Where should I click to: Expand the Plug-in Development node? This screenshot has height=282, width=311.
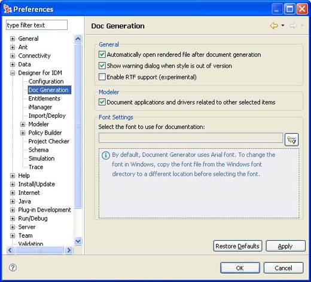(13, 210)
